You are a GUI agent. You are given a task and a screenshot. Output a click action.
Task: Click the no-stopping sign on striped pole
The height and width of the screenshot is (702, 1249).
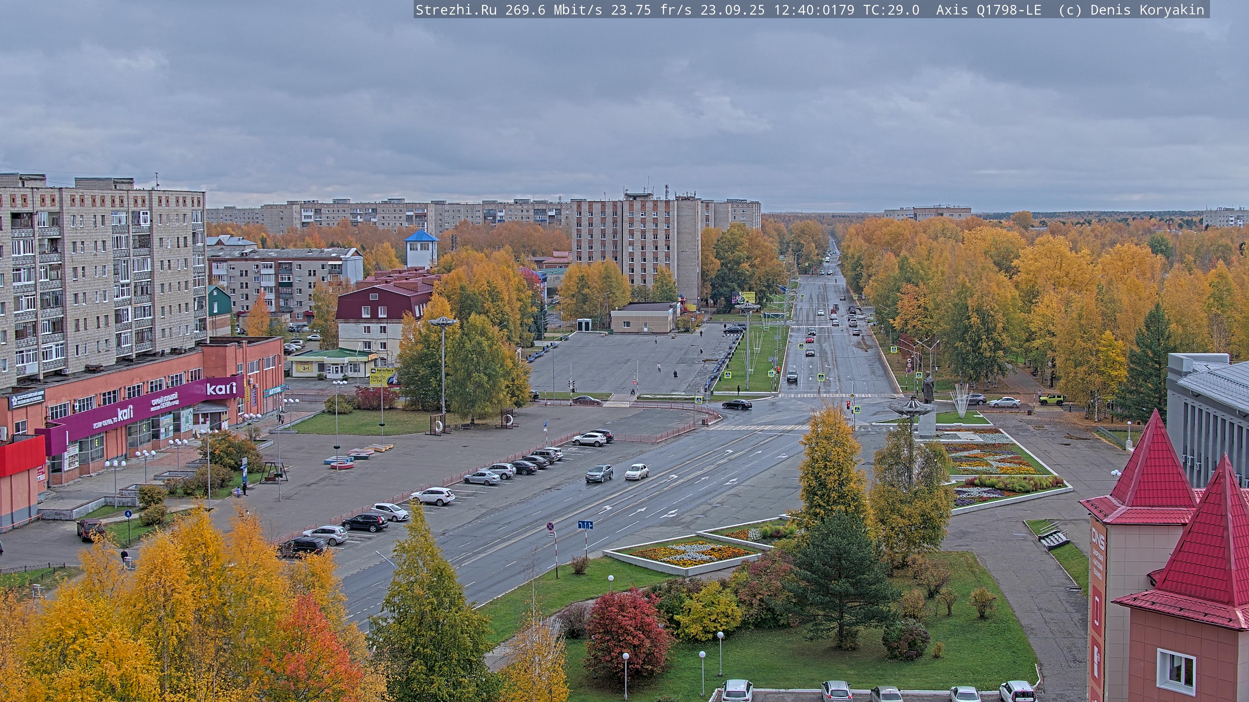[x=550, y=526]
